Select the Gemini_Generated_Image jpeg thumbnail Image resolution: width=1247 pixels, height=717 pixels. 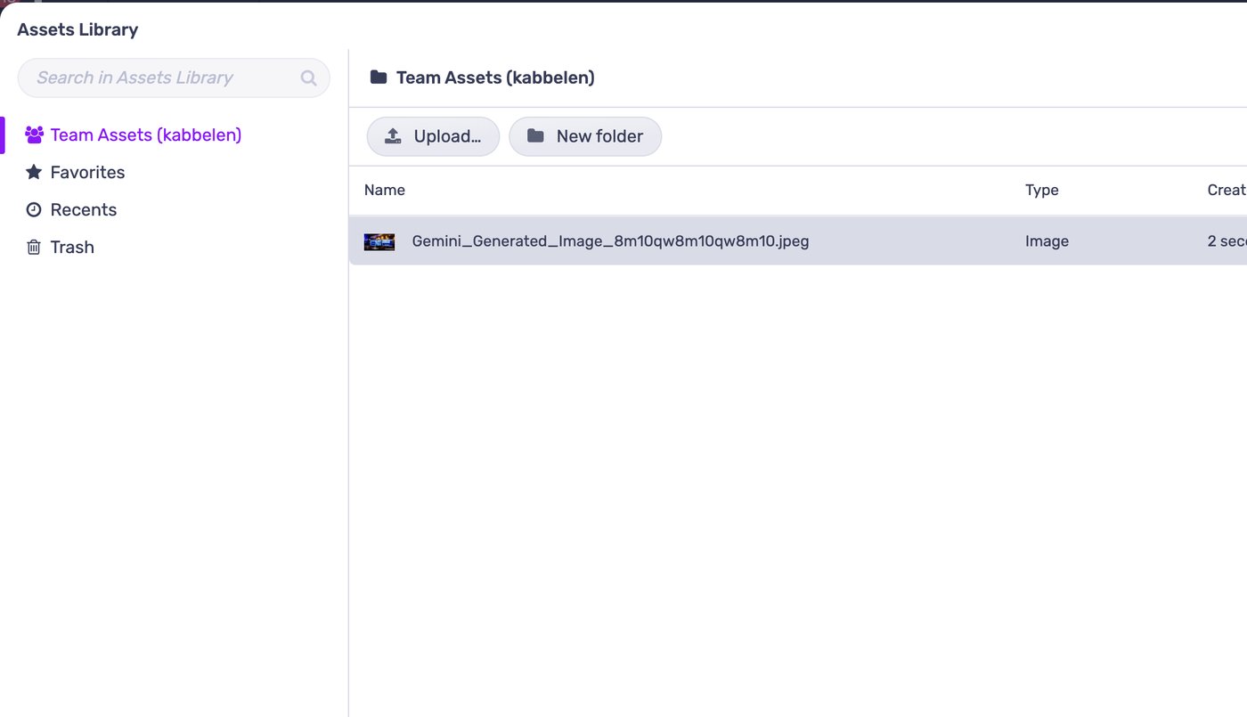pyautogui.click(x=379, y=241)
